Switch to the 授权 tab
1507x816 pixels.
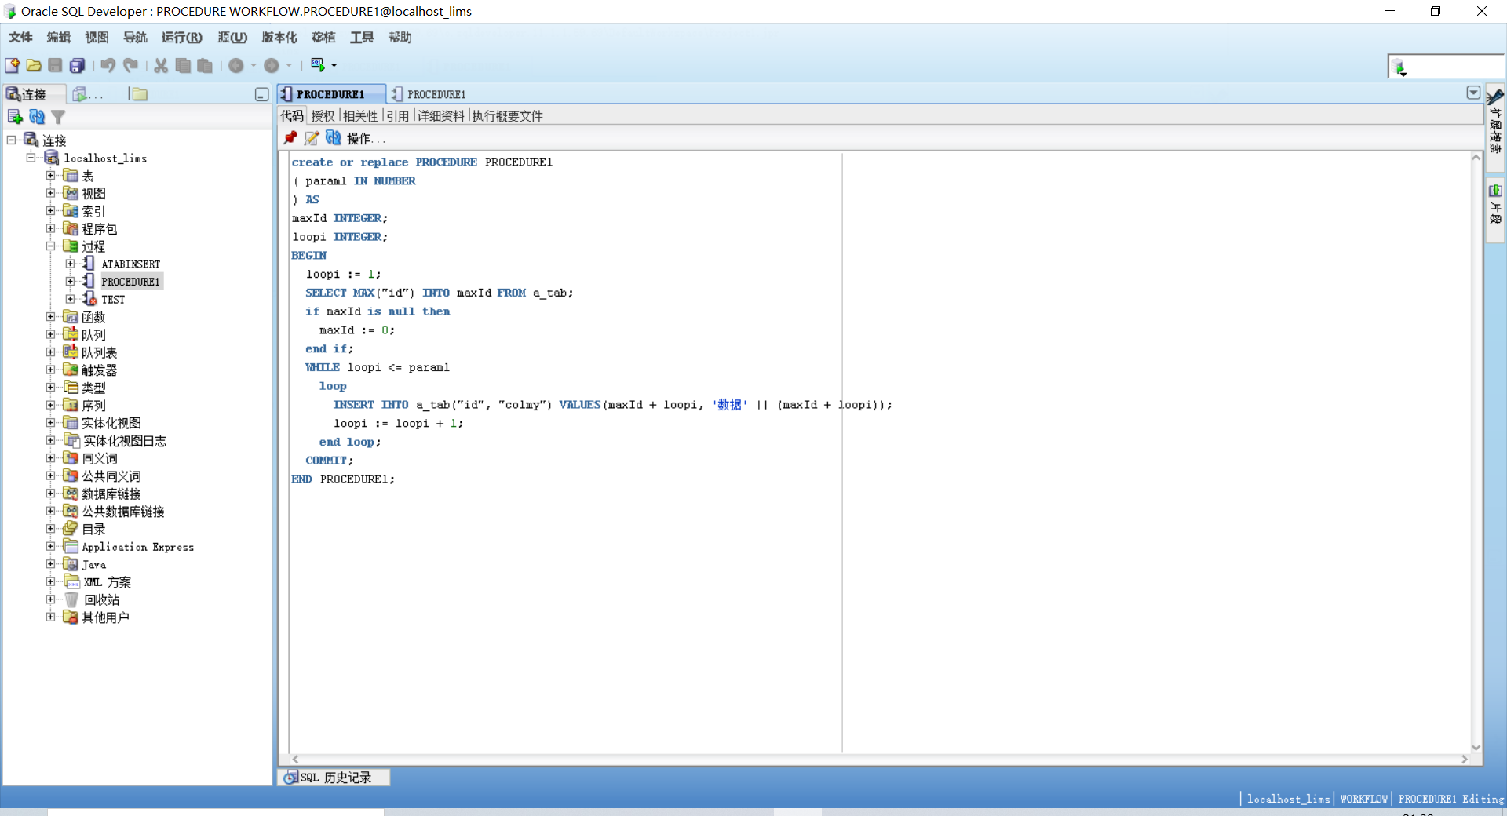coord(322,115)
